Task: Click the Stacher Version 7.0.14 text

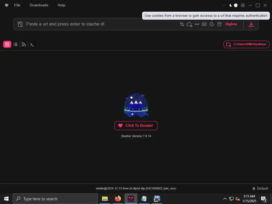Action: 136,136
